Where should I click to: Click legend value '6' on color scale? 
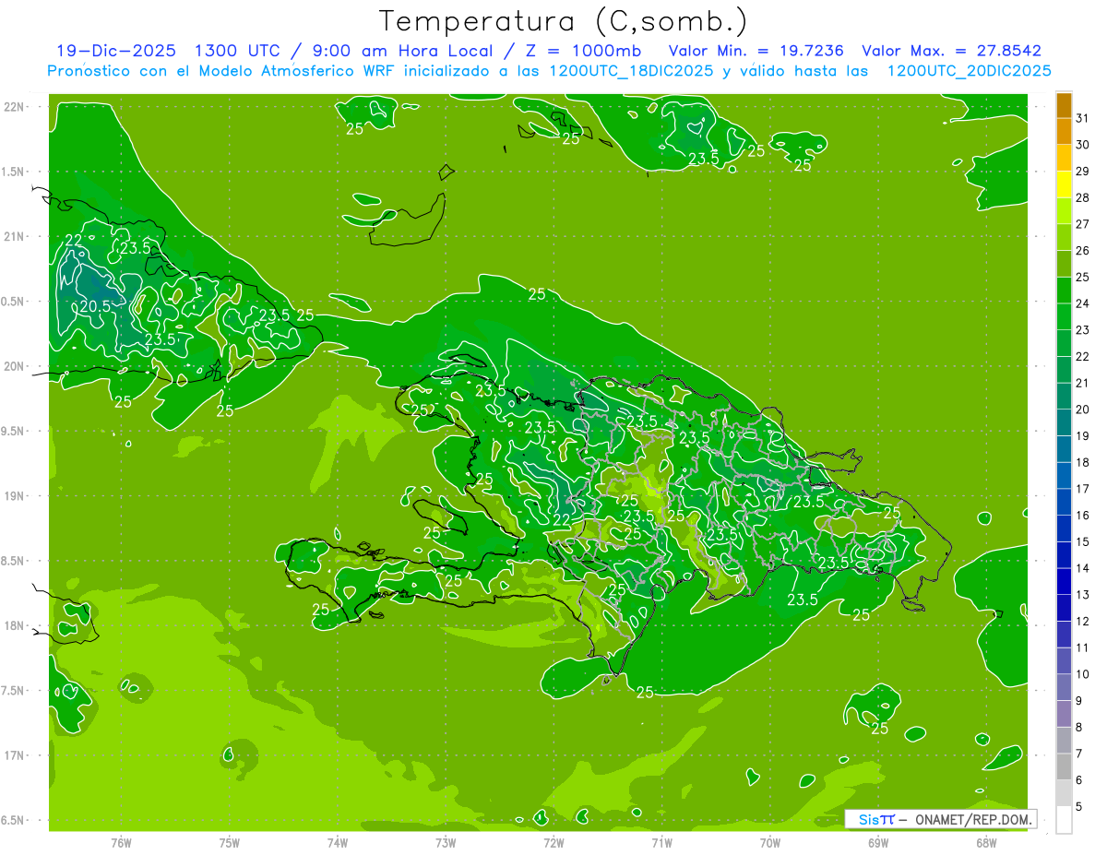coord(1079,781)
